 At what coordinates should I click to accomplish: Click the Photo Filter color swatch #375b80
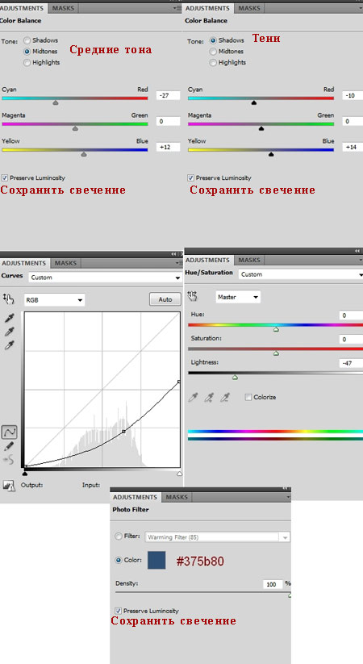(156, 560)
